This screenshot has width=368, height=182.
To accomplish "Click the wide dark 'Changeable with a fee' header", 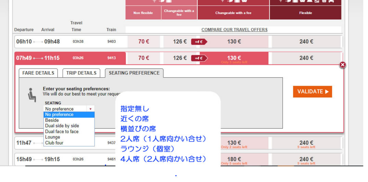I will click(x=233, y=13).
